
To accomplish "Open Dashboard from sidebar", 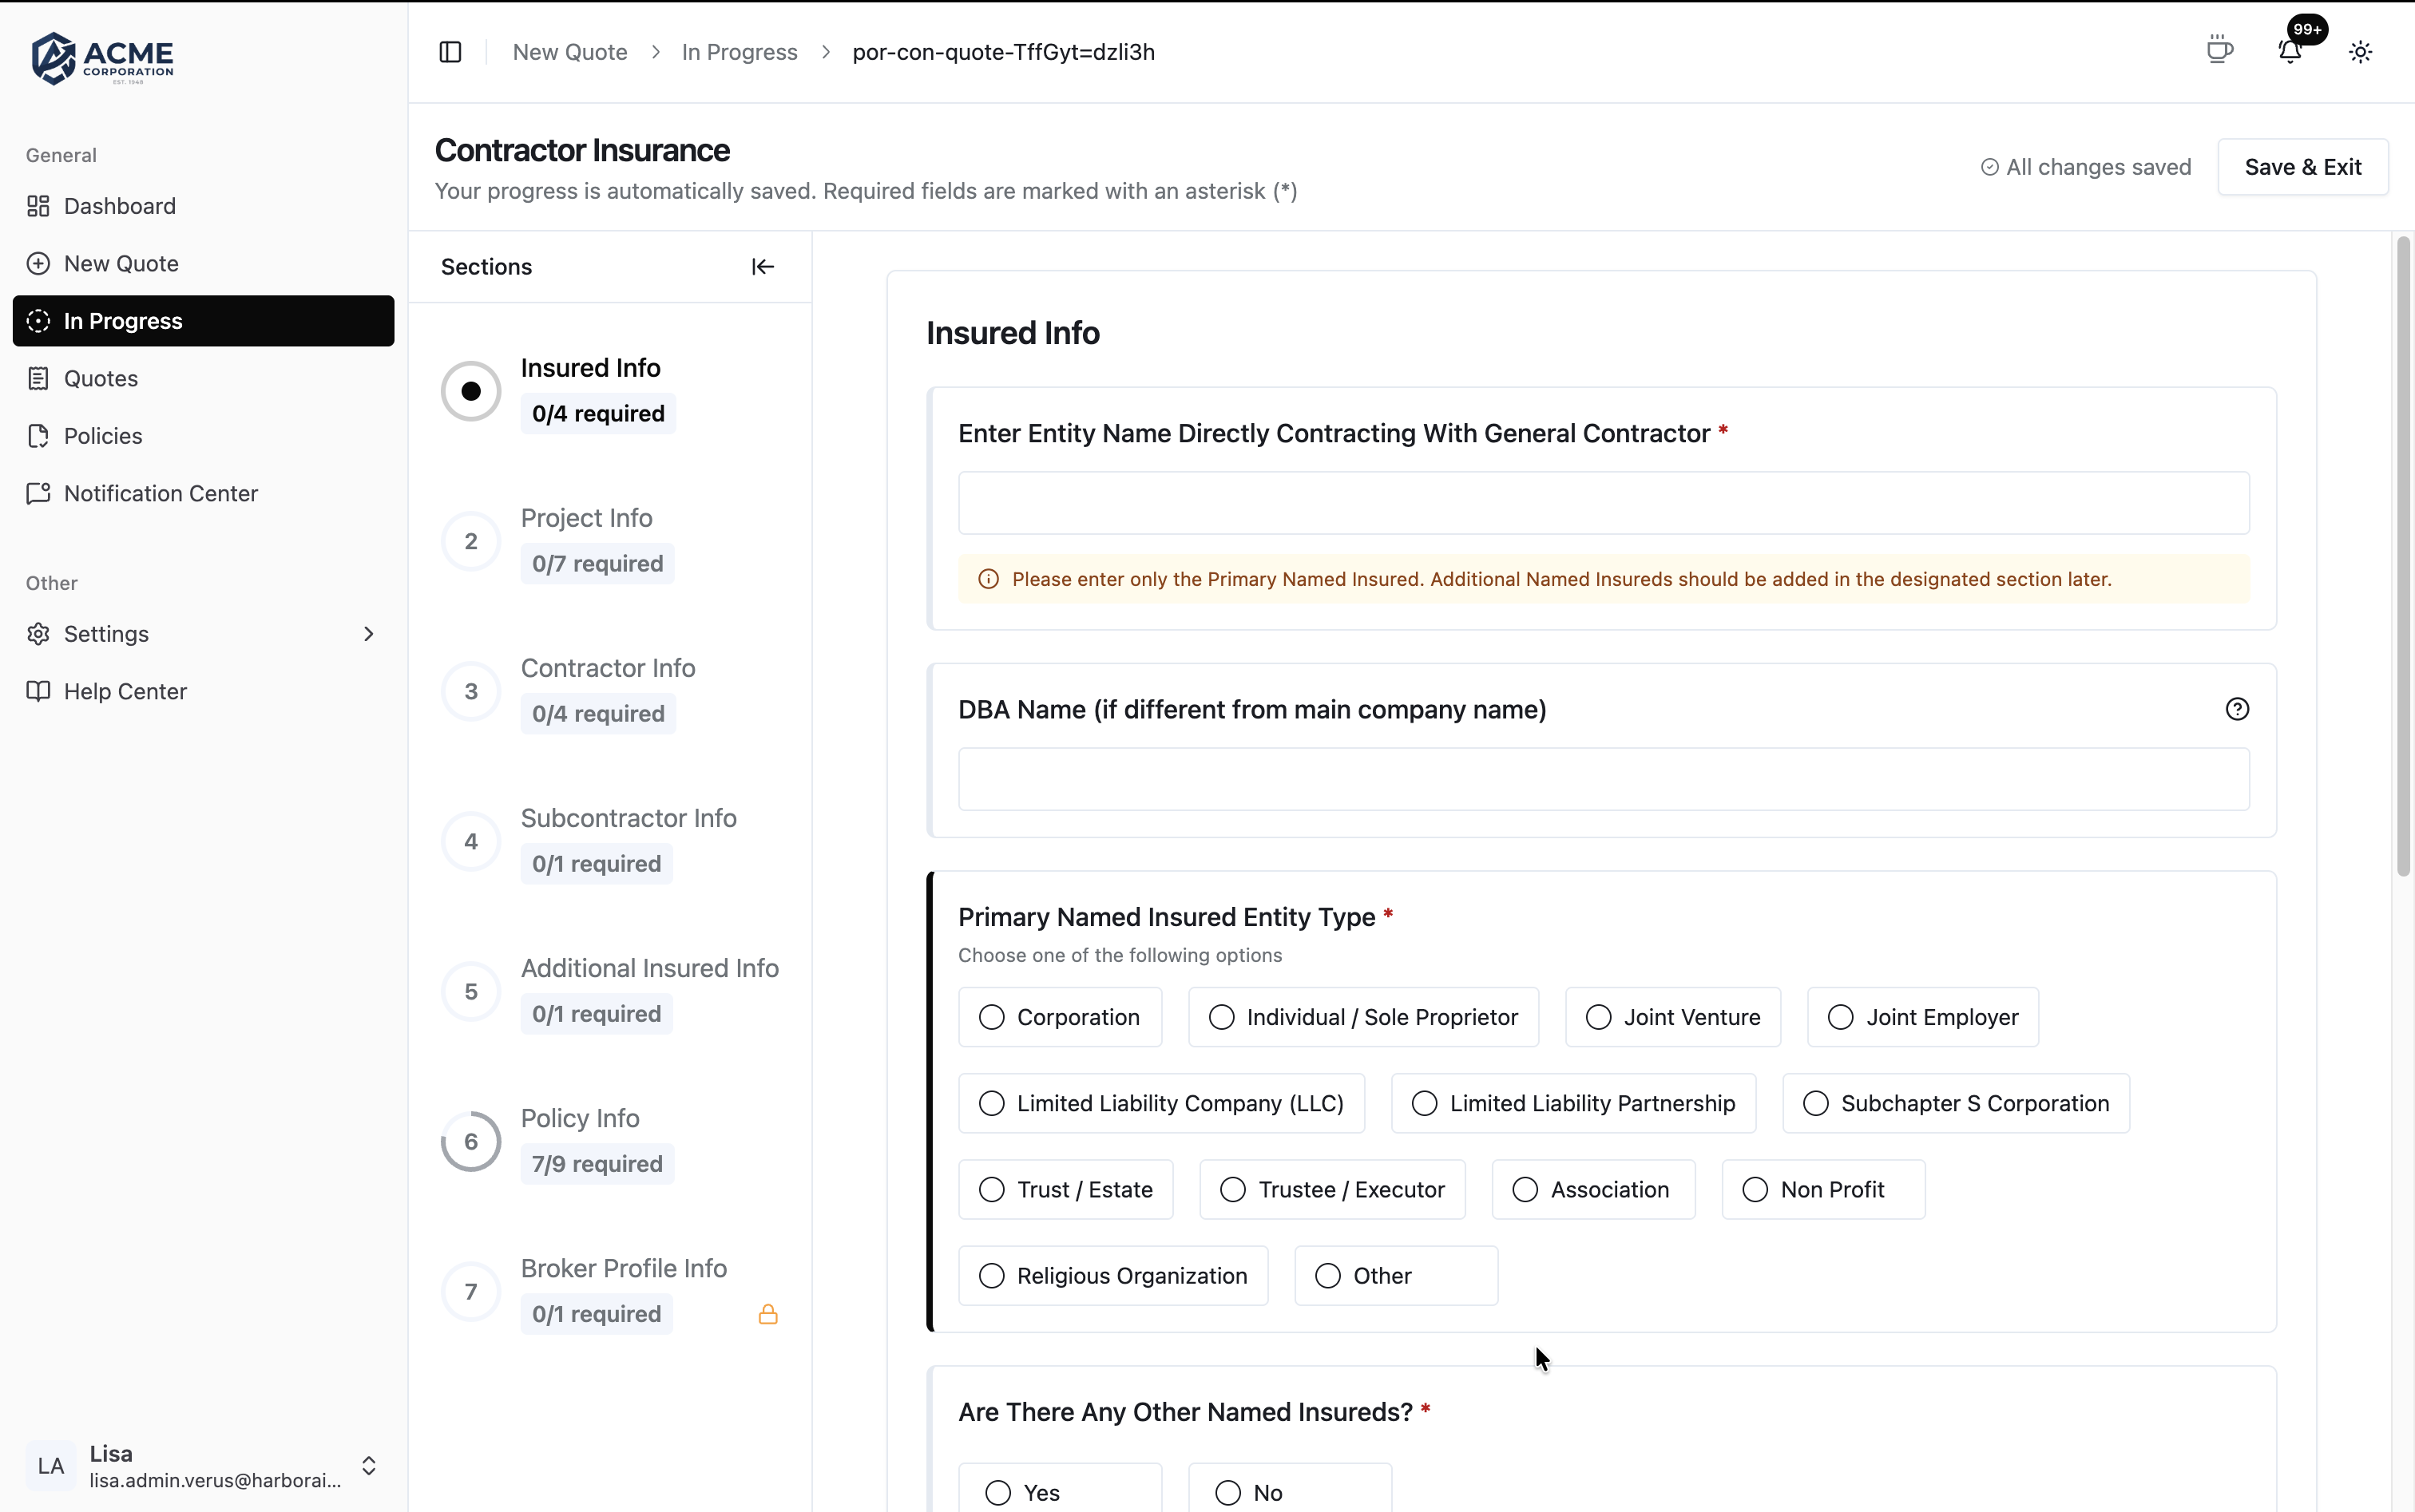I will pyautogui.click(x=203, y=206).
